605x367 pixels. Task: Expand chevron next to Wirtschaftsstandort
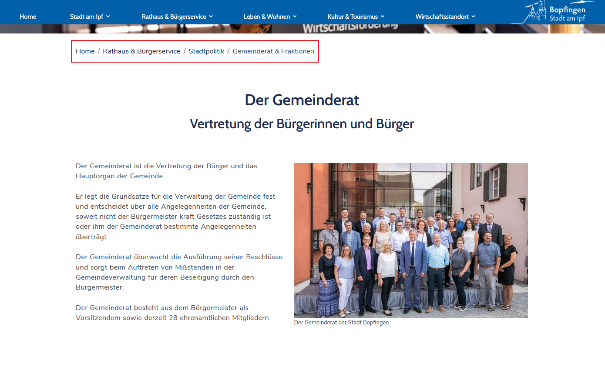click(x=473, y=17)
